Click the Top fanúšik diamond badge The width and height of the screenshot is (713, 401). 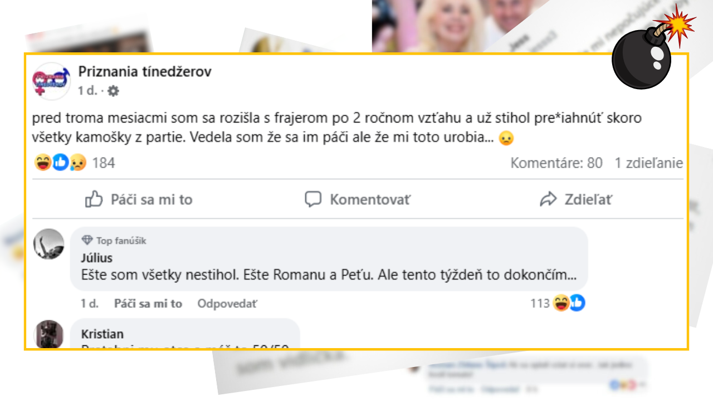point(88,240)
